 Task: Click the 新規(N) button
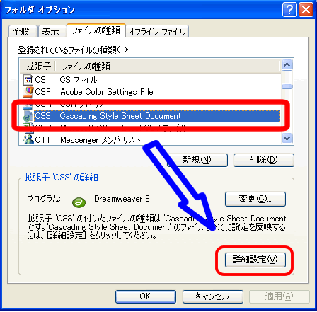pyautogui.click(x=197, y=160)
